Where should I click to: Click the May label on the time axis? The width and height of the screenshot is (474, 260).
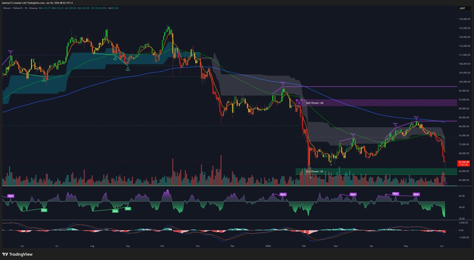click(406, 246)
